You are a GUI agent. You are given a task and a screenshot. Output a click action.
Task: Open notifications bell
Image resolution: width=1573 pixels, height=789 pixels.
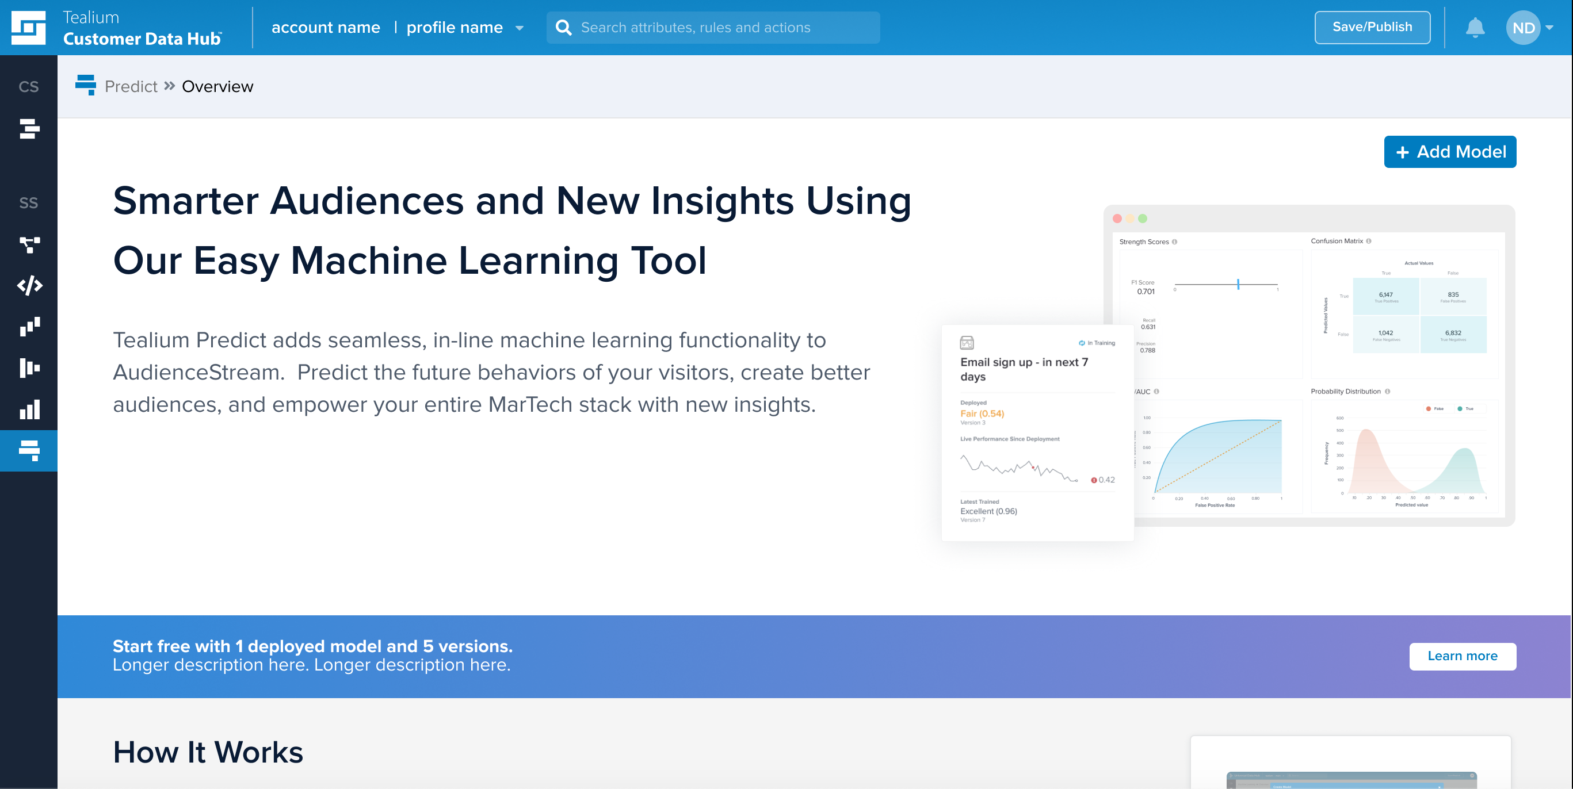coord(1475,28)
